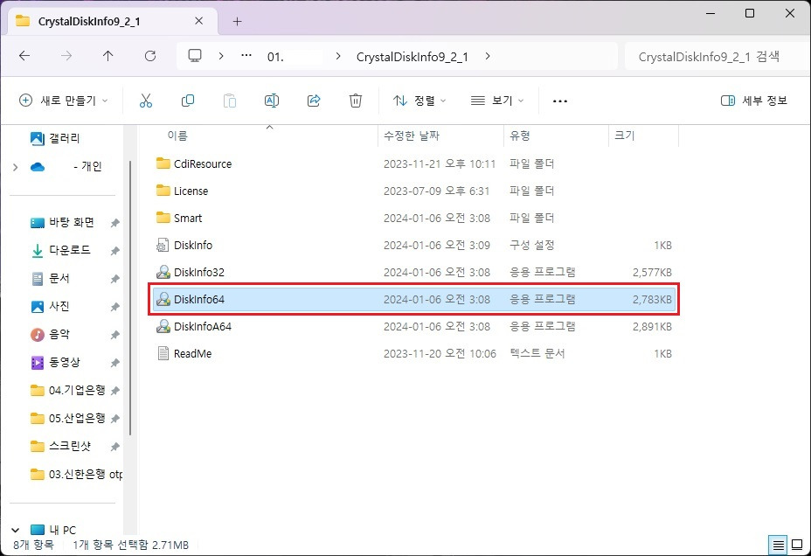Refresh the folder with the refresh icon

coord(149,55)
